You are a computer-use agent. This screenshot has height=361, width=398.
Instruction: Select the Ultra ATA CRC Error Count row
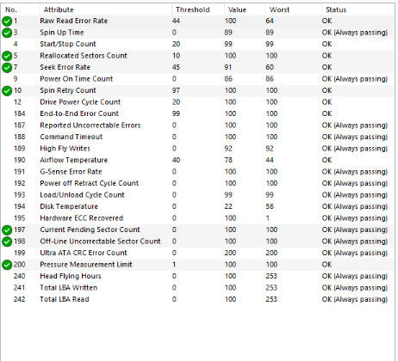click(197, 253)
